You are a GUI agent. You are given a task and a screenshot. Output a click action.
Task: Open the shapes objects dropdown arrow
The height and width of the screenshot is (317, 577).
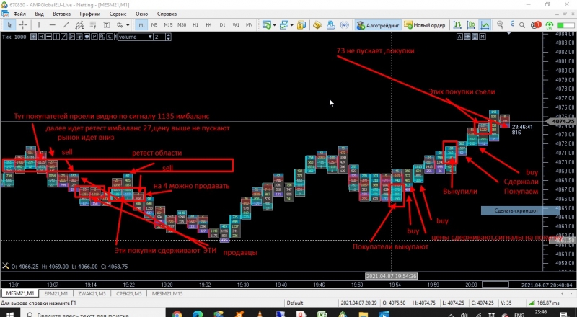(128, 25)
